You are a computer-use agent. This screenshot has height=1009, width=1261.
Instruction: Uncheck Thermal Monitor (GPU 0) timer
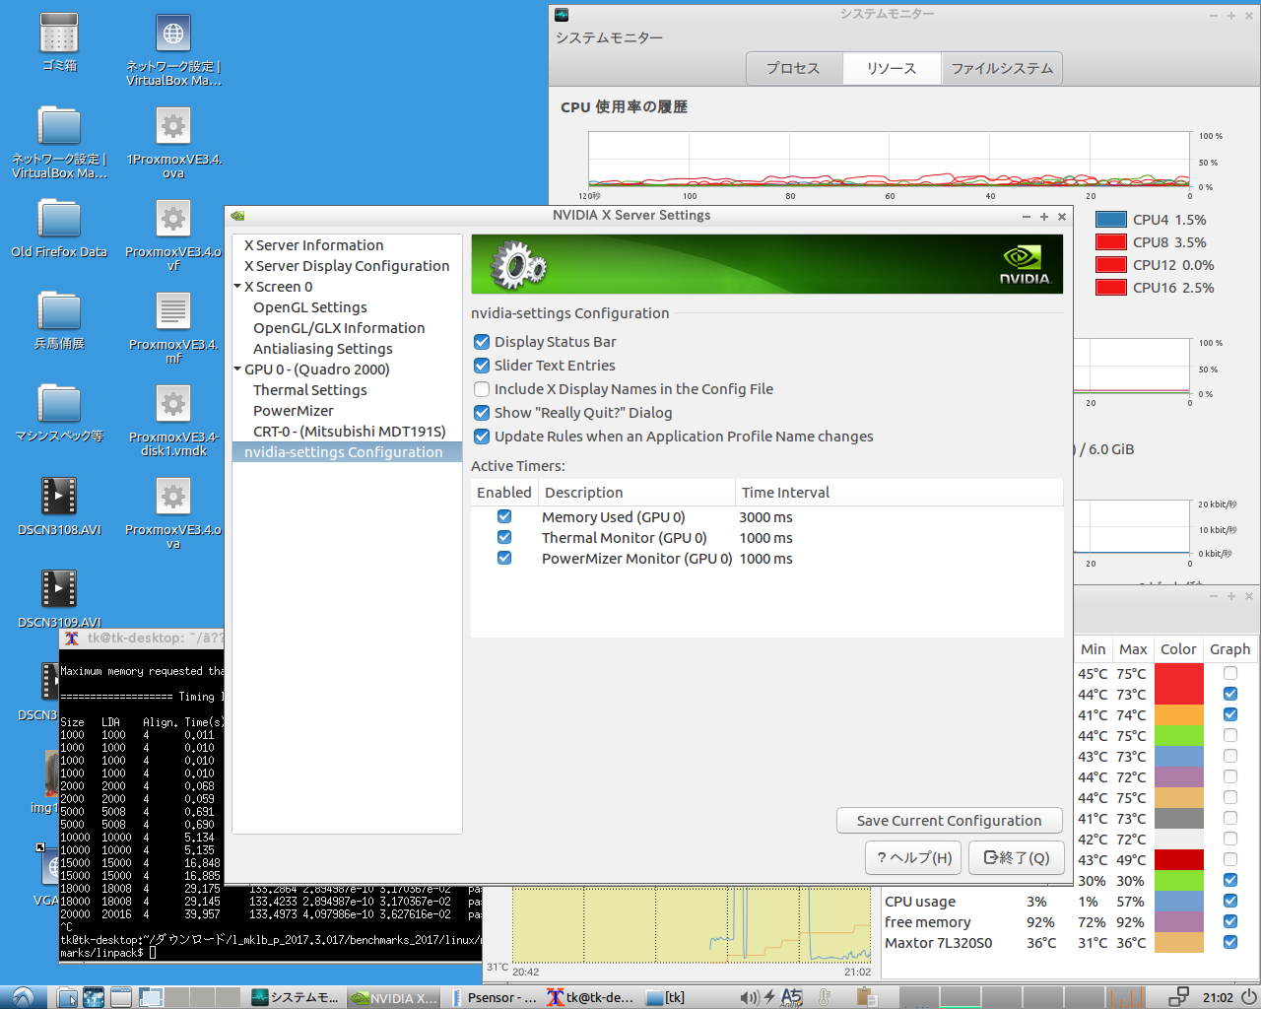pos(504,538)
